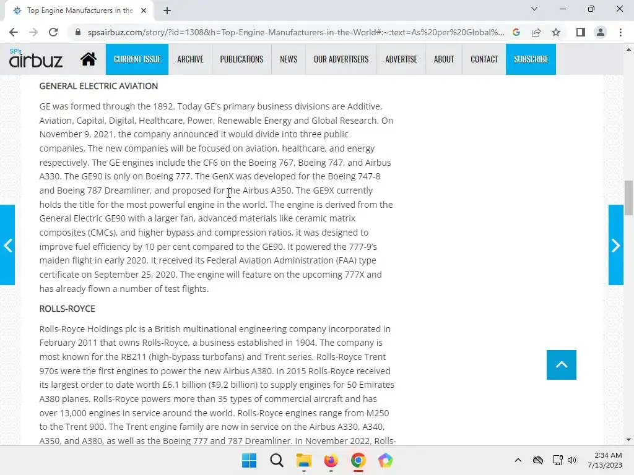Viewport: 634px width, 475px height.
Task: Go to previous article with left arrow
Action: pyautogui.click(x=7, y=245)
